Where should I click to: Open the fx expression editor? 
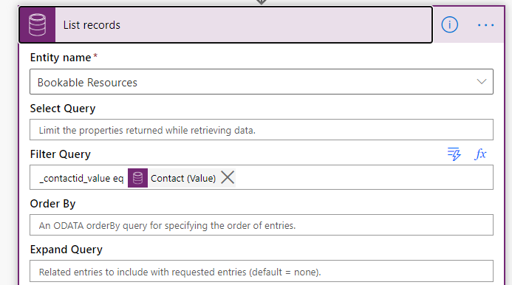click(480, 154)
